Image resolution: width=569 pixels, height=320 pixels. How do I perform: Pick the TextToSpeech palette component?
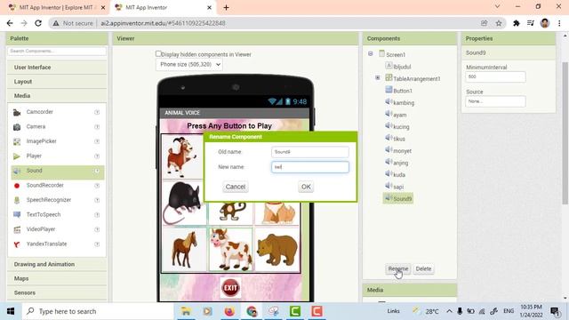click(44, 215)
